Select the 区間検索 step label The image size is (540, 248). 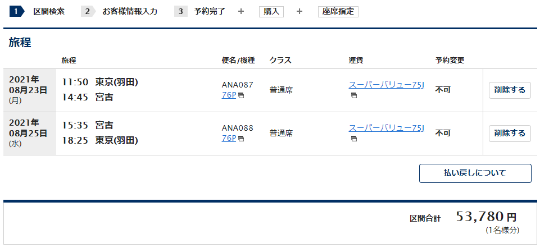pyautogui.click(x=49, y=11)
